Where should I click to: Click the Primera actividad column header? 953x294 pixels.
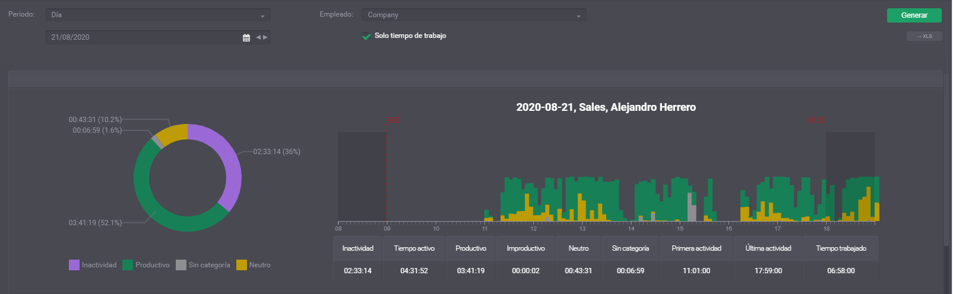(x=696, y=248)
